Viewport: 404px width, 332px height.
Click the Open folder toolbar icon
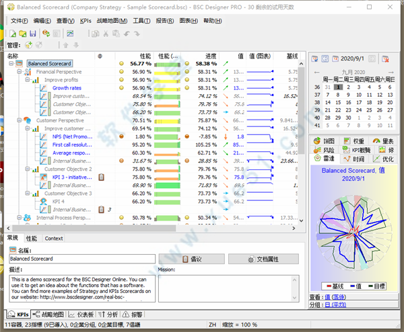(22, 33)
